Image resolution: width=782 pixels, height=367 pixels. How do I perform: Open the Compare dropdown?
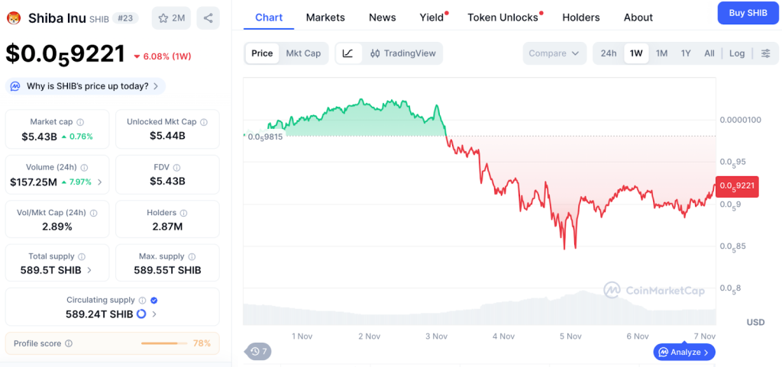[x=554, y=53]
